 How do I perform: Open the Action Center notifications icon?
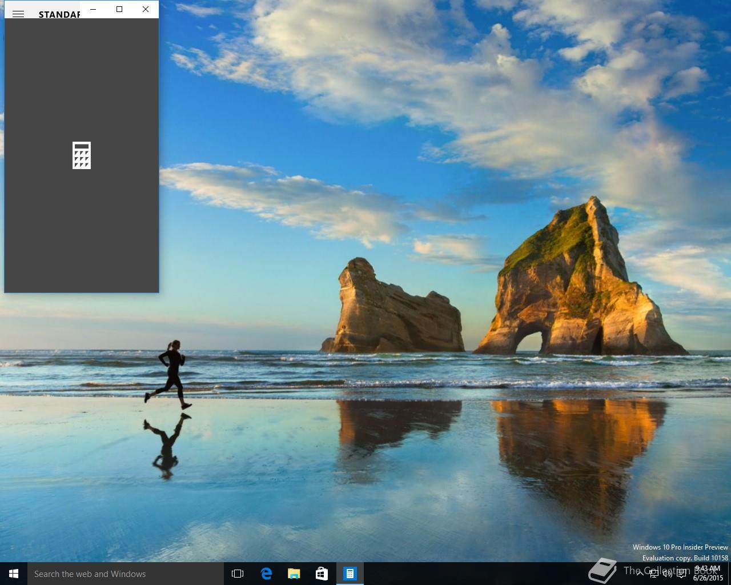click(x=681, y=574)
